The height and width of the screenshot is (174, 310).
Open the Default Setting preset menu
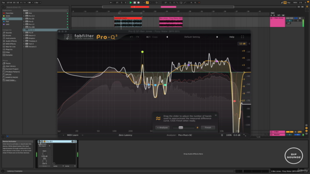[x=192, y=37]
